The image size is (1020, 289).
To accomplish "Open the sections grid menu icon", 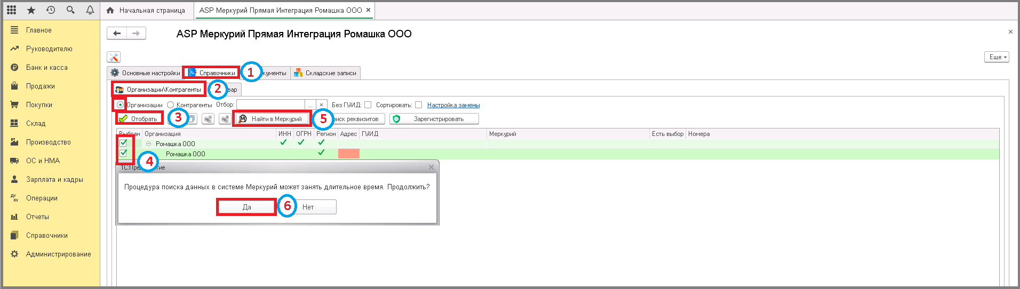I will 11,10.
